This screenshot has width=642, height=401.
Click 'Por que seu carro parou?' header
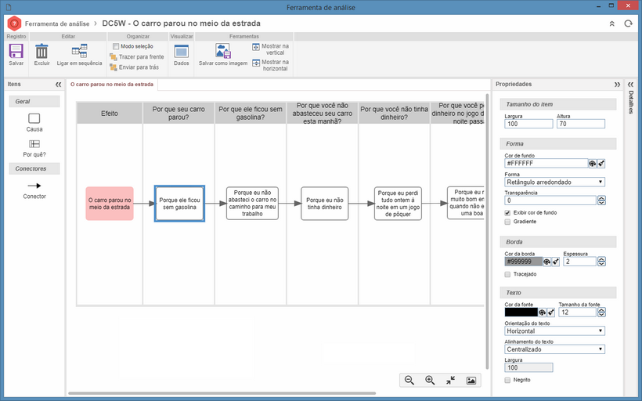[179, 113]
